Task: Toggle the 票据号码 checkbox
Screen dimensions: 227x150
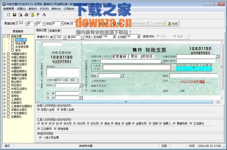Action: pyautogui.click(x=174, y=124)
